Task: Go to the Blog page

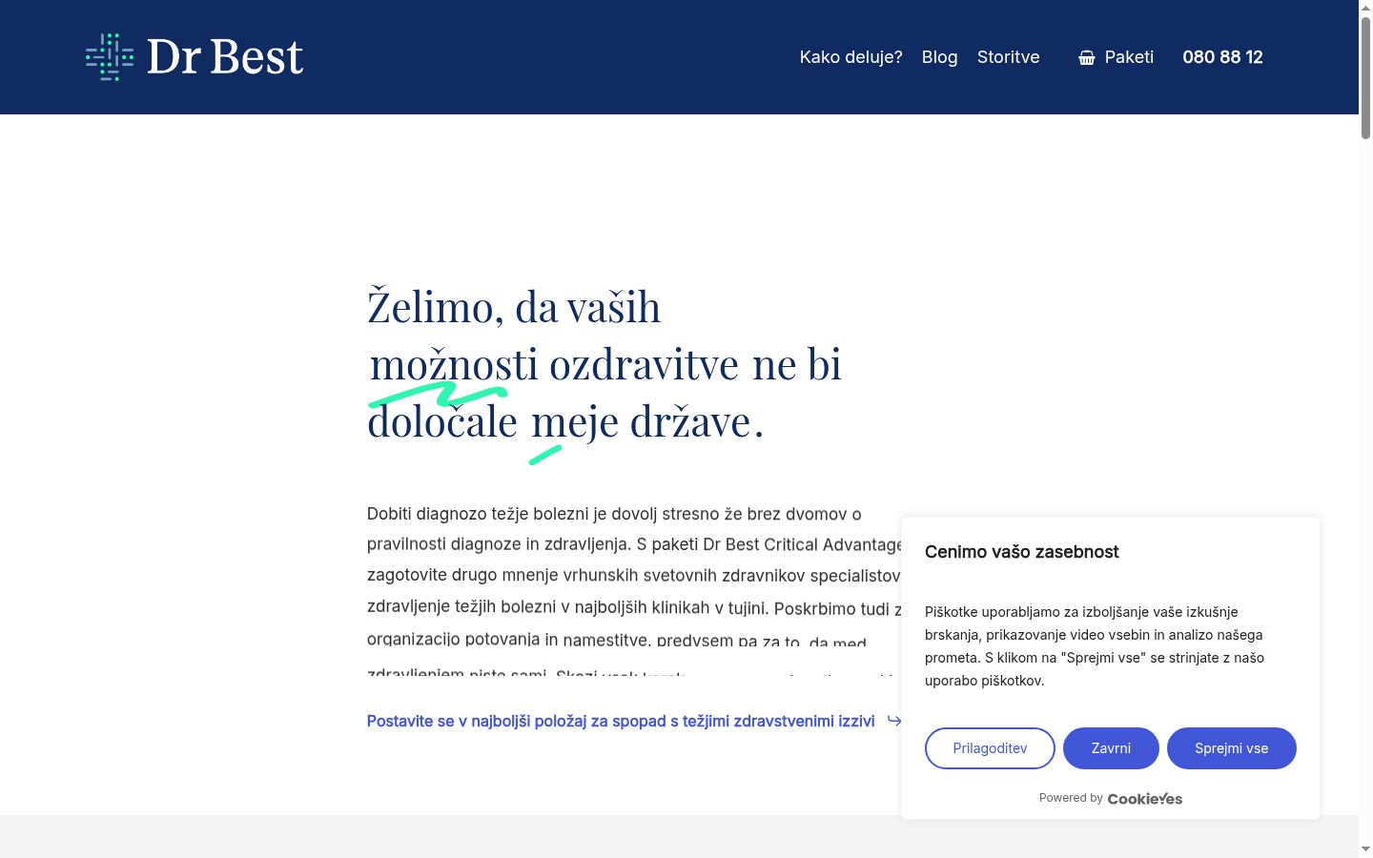Action: [939, 57]
